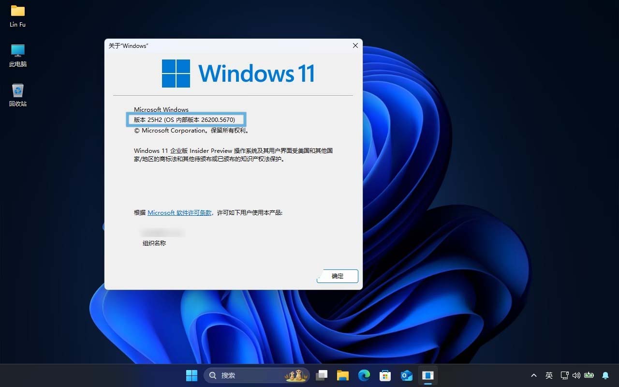Launch Microsoft Edge from the taskbar
The image size is (619, 387).
coord(364,375)
